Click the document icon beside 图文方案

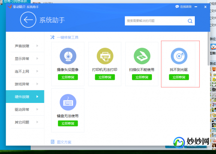click(x=53, y=142)
